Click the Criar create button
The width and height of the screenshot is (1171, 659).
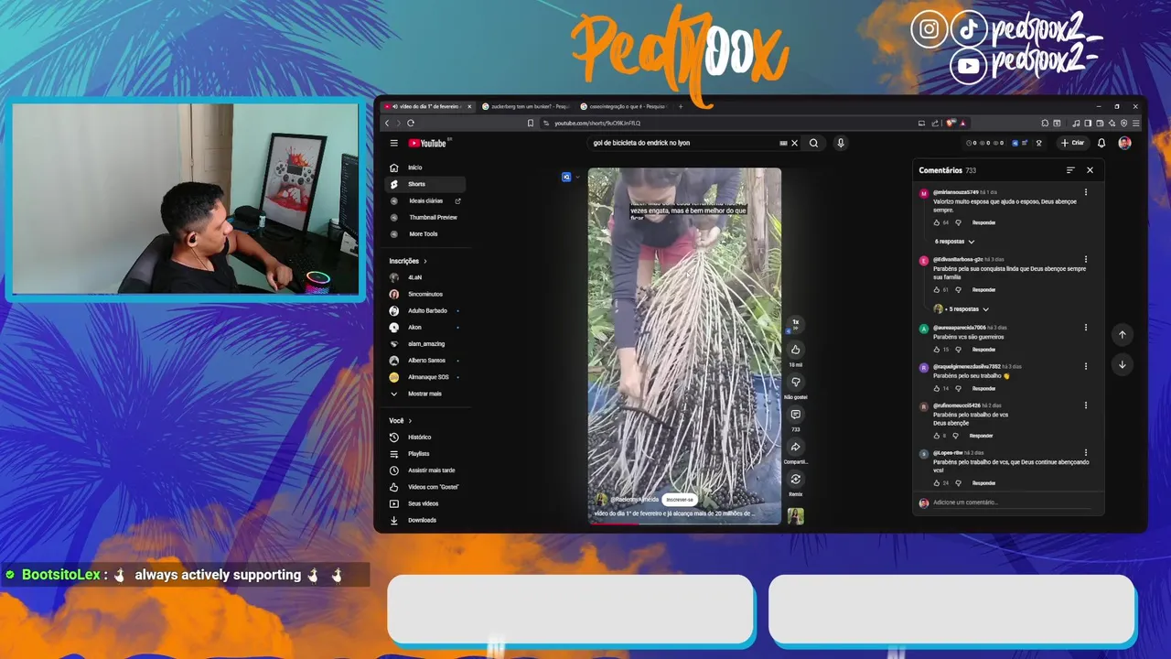(1072, 143)
